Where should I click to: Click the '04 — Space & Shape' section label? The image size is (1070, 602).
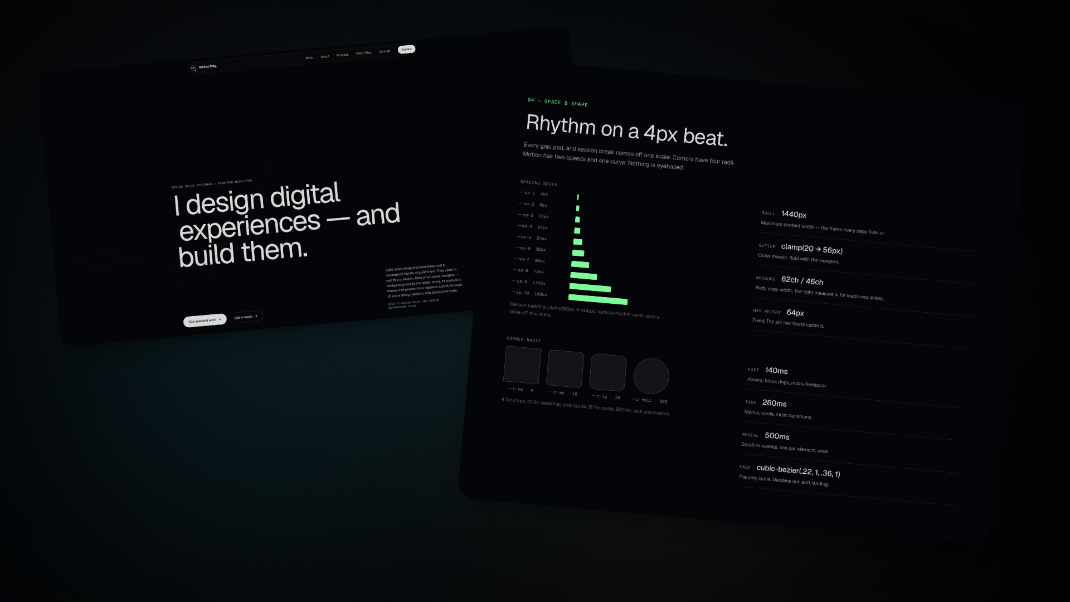click(x=557, y=102)
